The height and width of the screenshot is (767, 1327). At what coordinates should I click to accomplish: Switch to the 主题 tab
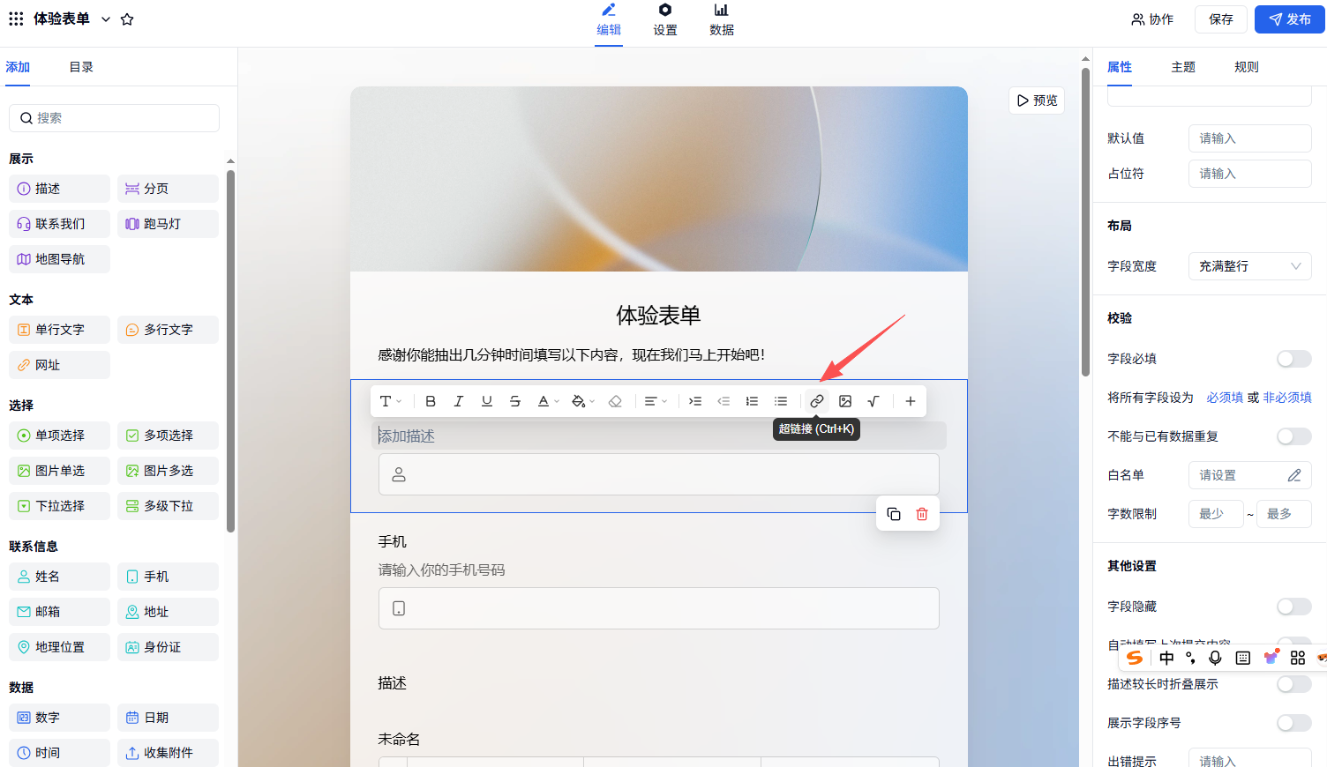[x=1183, y=67]
